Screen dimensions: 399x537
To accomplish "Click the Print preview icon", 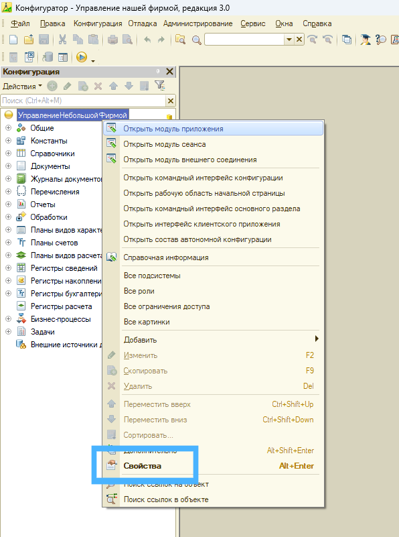I will 127,40.
